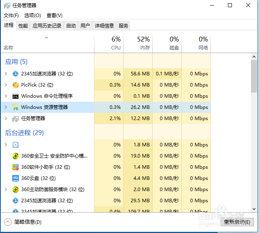259x233 pixels.
Task: Click the 重新启动(E) button
Action: pyautogui.click(x=237, y=222)
